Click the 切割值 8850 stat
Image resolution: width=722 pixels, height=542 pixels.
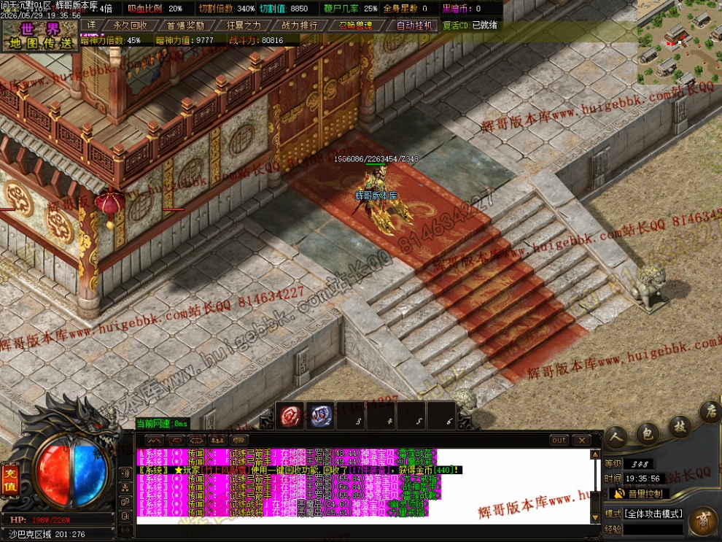pyautogui.click(x=284, y=8)
